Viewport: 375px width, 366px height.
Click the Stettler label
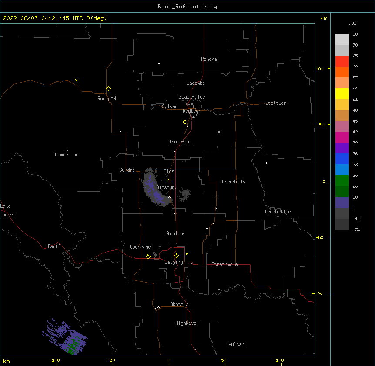pos(276,103)
